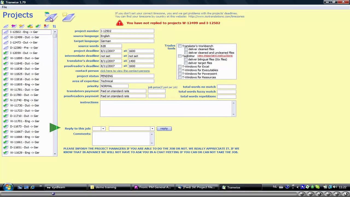Check 'deliver bilingual files (ttx files)'
The image size is (350, 197).
point(186,59)
